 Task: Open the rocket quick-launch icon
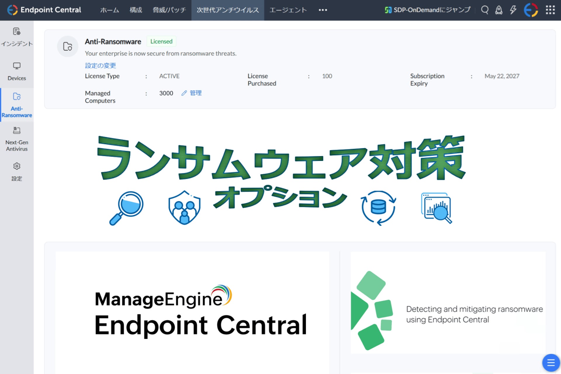point(499,10)
